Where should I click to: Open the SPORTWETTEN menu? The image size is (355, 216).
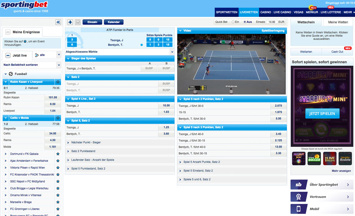(x=226, y=12)
